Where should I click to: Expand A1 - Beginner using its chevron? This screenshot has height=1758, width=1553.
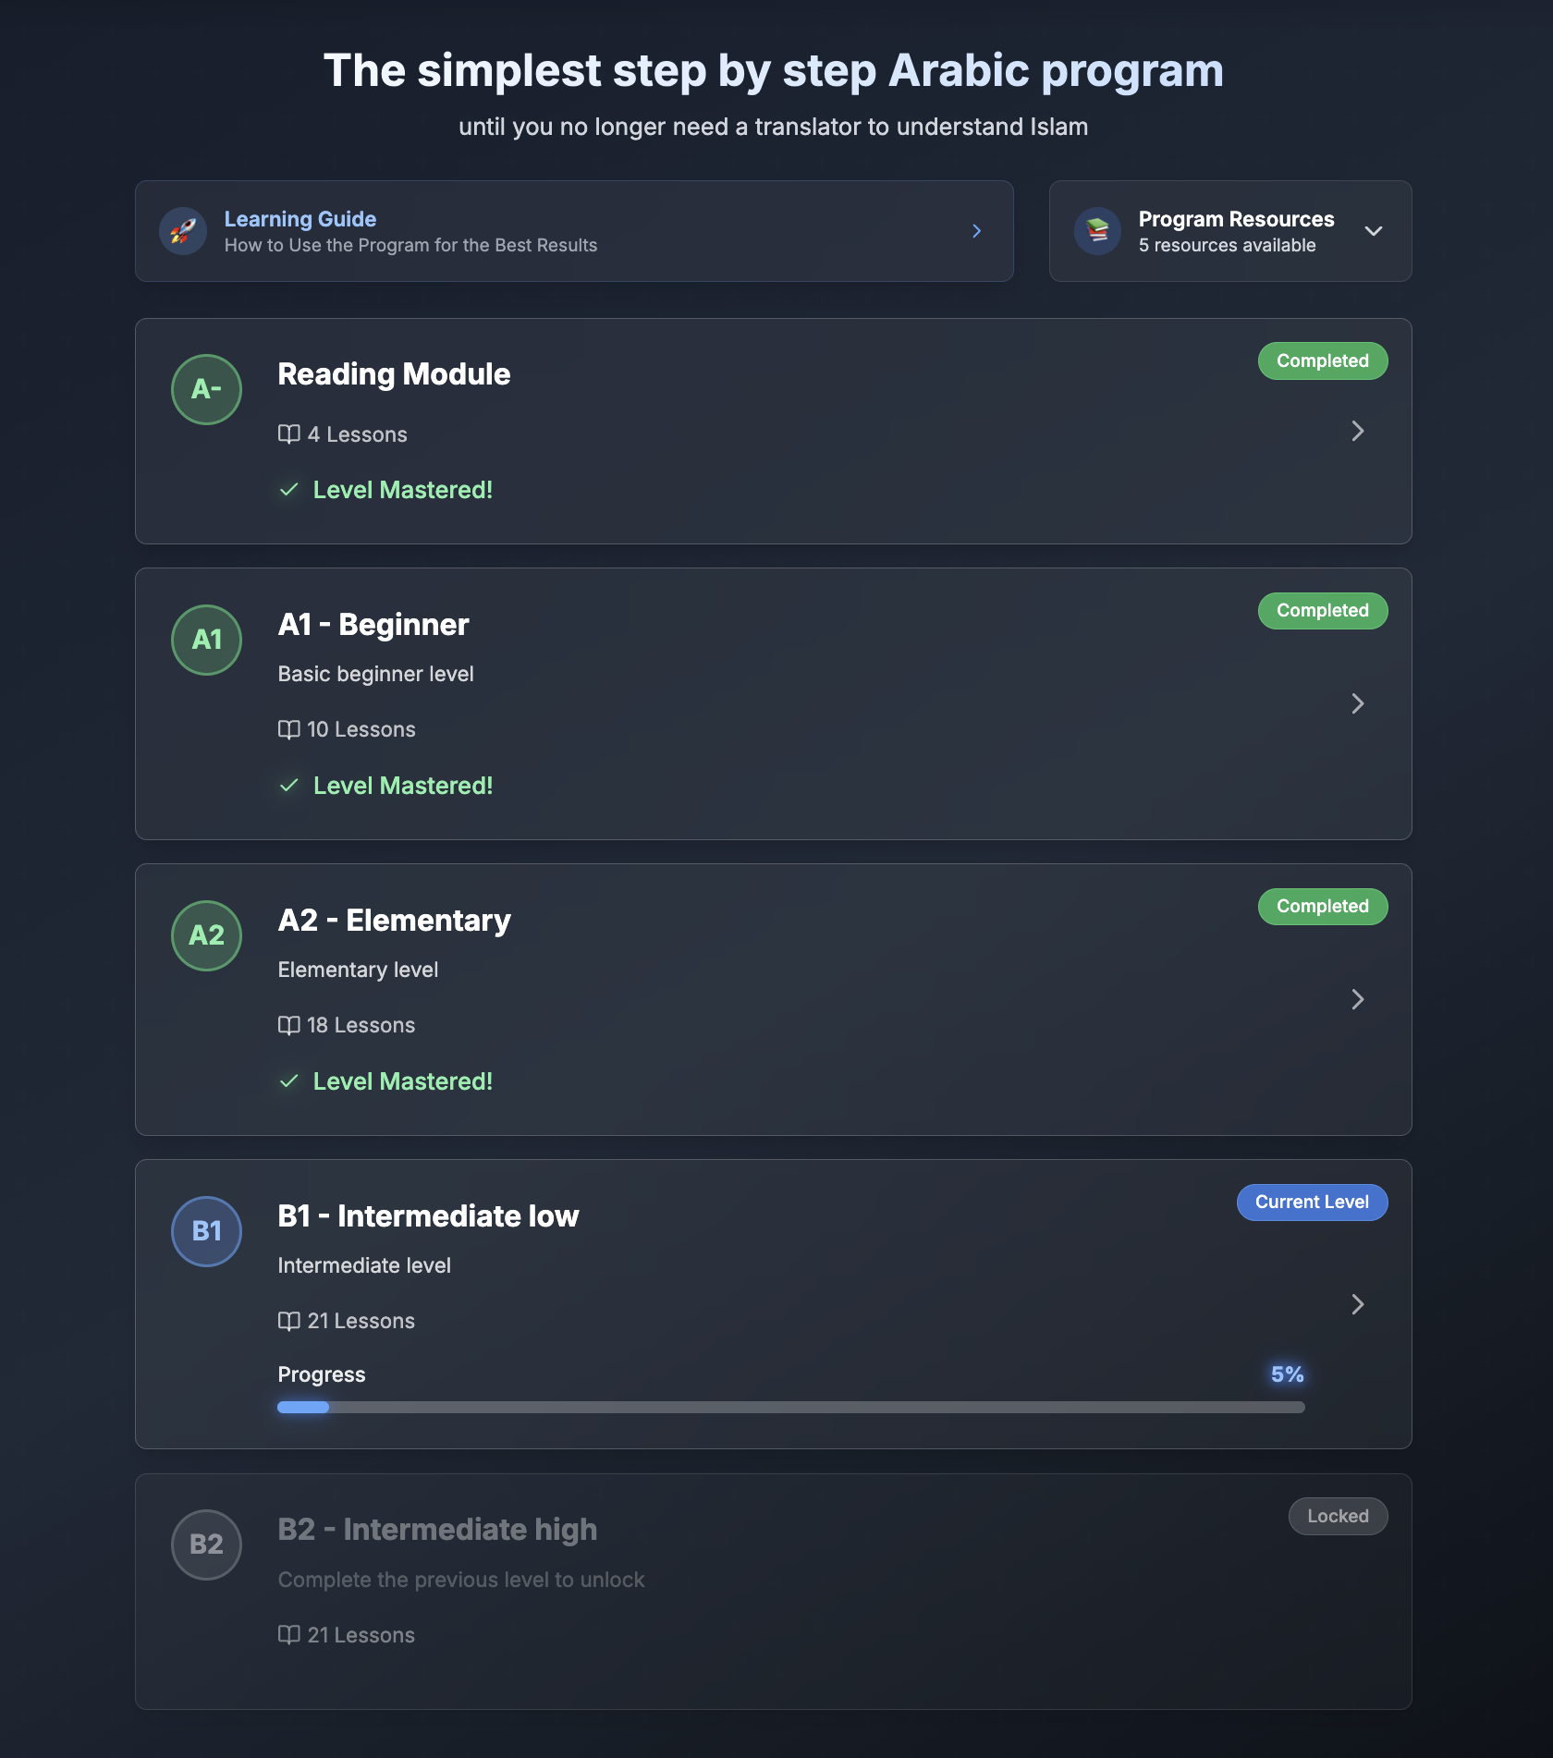(x=1357, y=703)
